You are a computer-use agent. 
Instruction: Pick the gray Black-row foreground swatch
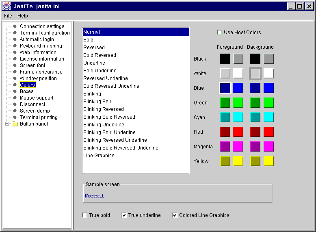point(238,59)
